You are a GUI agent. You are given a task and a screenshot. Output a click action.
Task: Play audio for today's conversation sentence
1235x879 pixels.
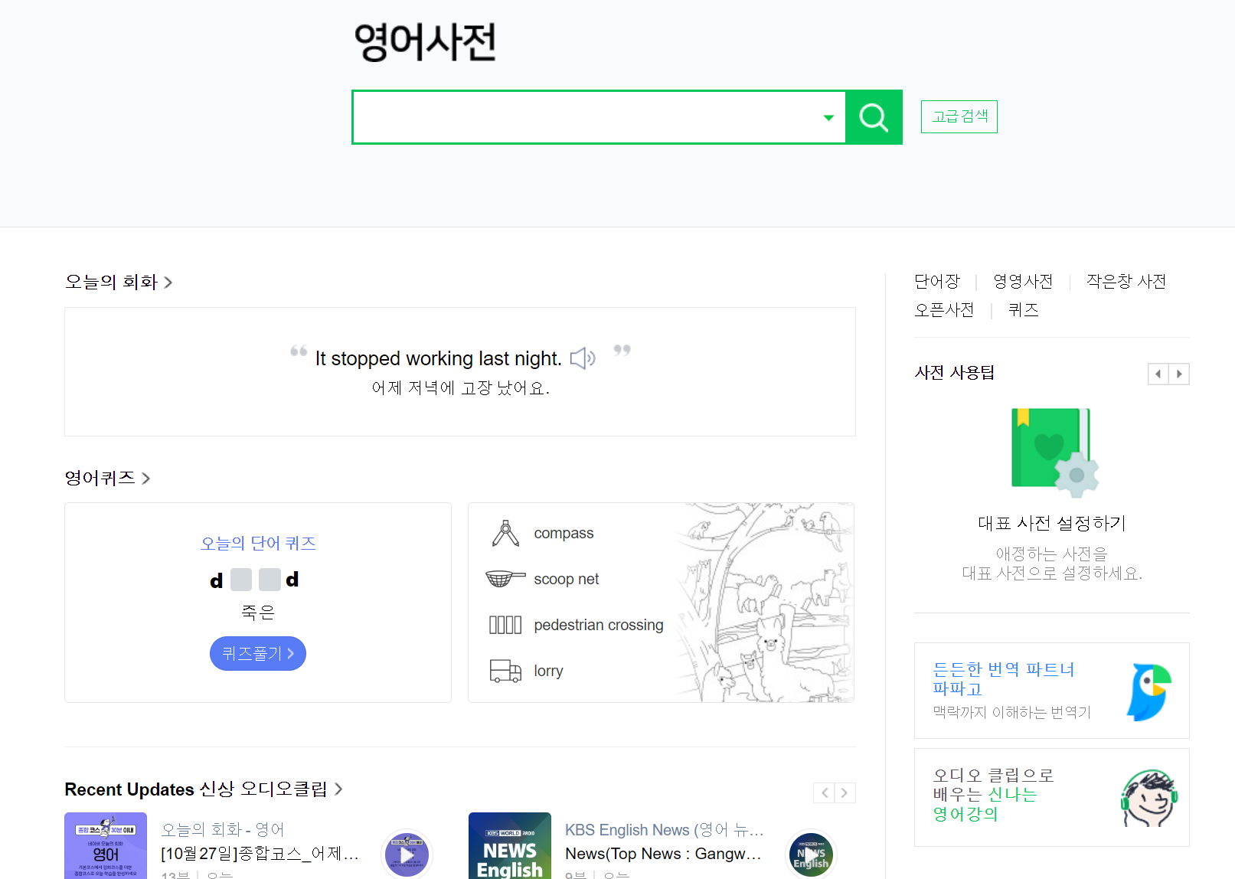point(583,358)
